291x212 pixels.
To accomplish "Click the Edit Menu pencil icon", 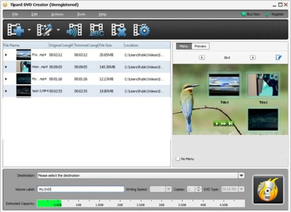I will point(278,57).
